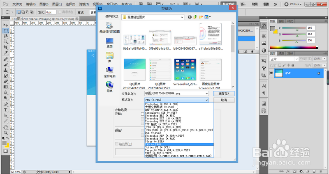Open the History panel icon in dock
This screenshot has width=329, height=174.
click(x=264, y=25)
